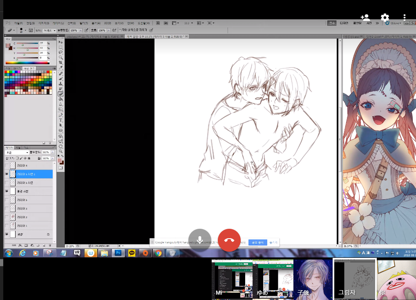Select the Hand tool
Image resolution: width=416 pixels, height=300 pixels.
pos(61,147)
